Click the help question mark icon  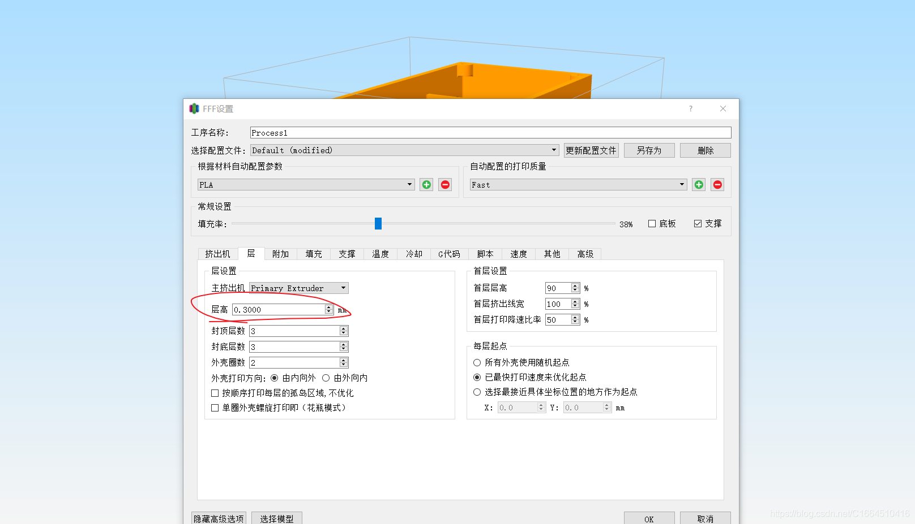coord(690,109)
